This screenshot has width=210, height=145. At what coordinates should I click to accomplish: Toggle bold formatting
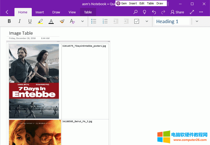[x=9, y=21]
